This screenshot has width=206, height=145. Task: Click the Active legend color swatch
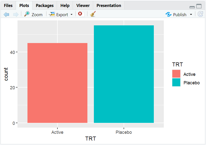click(x=176, y=74)
